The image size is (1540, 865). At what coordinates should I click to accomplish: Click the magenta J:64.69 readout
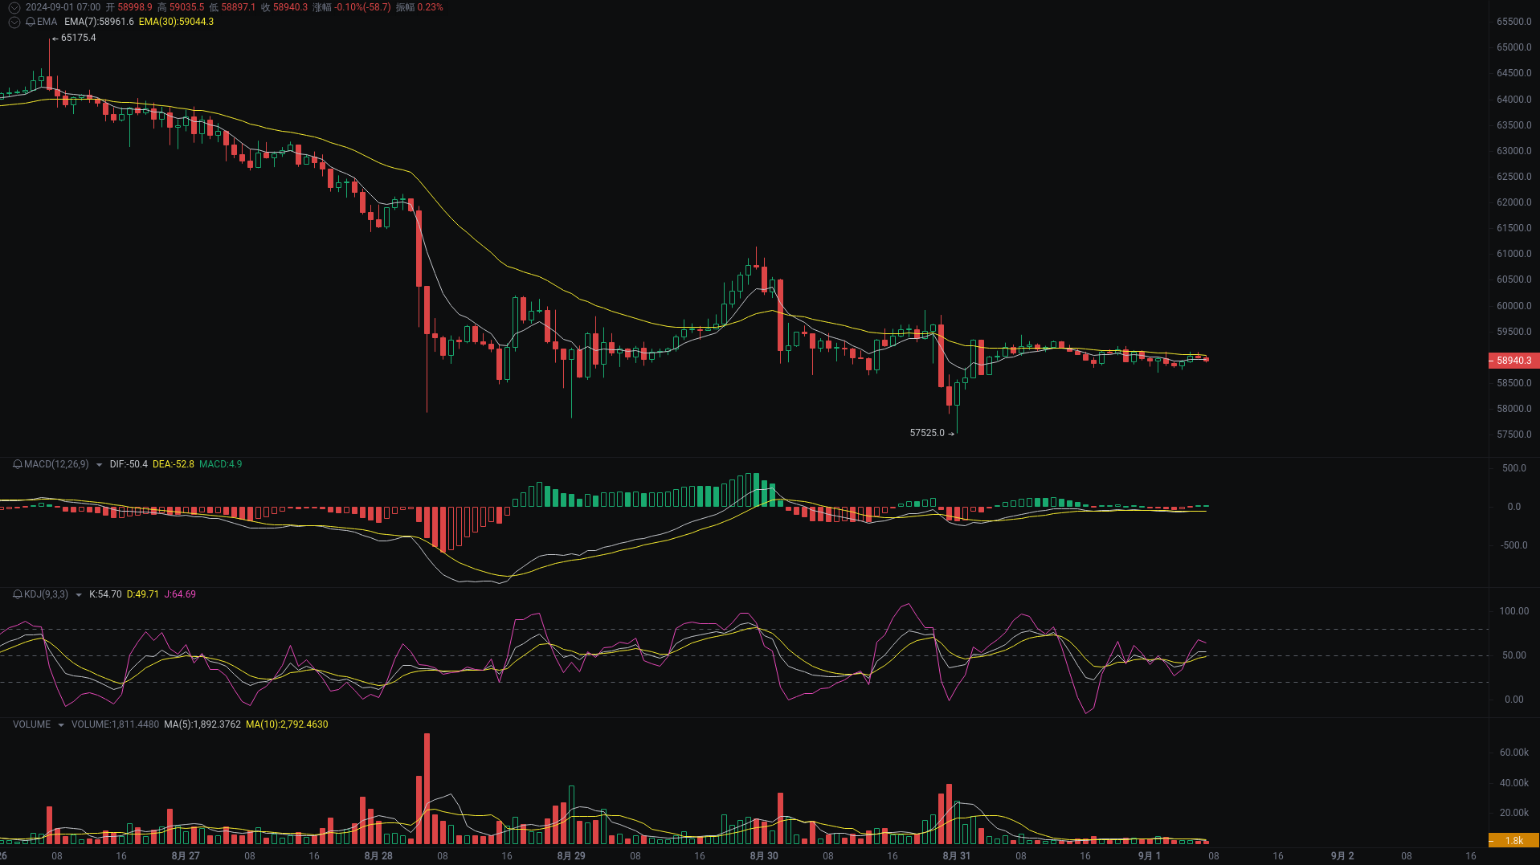tap(180, 594)
